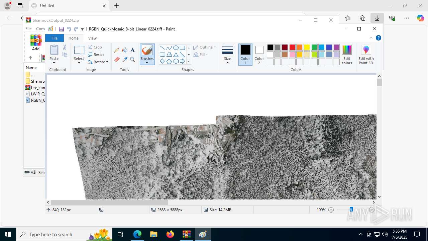Select the Magnifier tool
The image size is (428, 241).
(x=132, y=60)
